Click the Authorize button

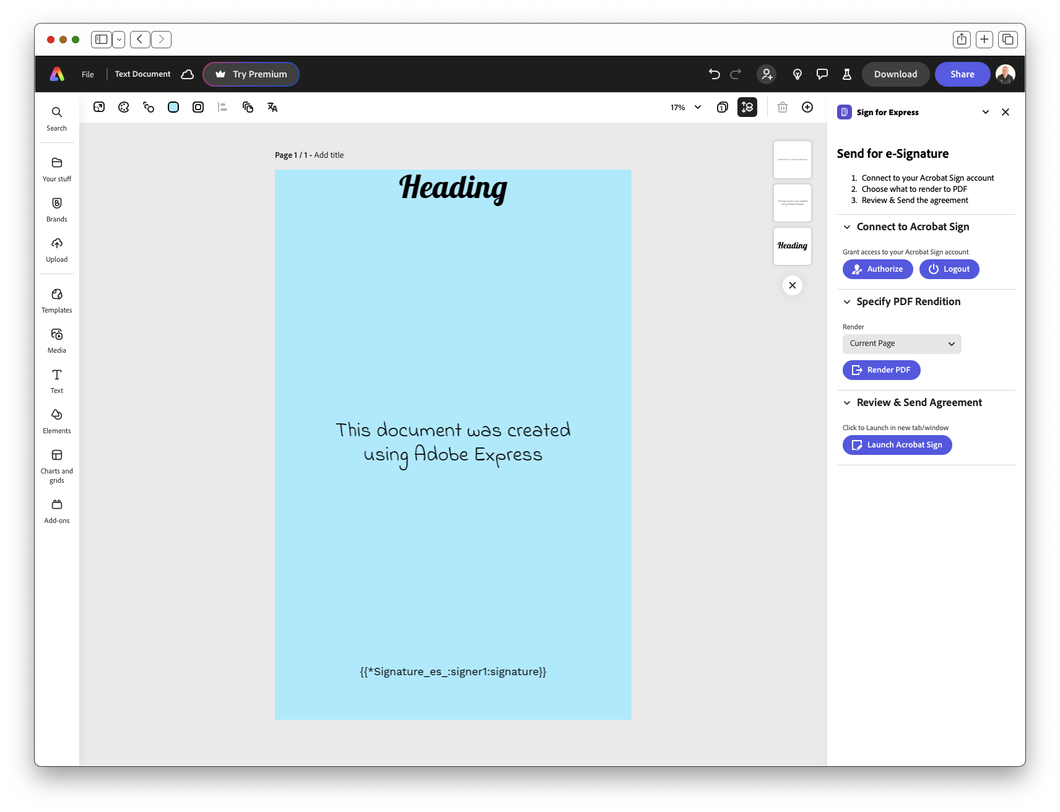pyautogui.click(x=877, y=269)
